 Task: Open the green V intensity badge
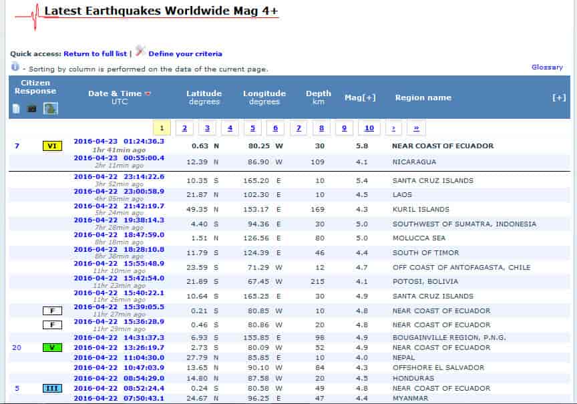[x=52, y=347]
